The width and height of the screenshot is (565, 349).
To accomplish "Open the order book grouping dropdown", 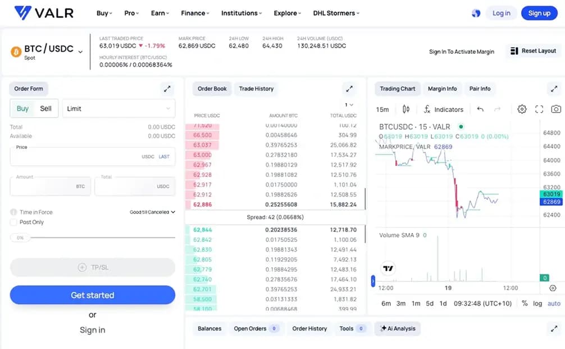I will (x=349, y=105).
